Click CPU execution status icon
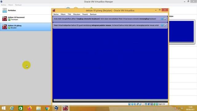 coord(151,104)
